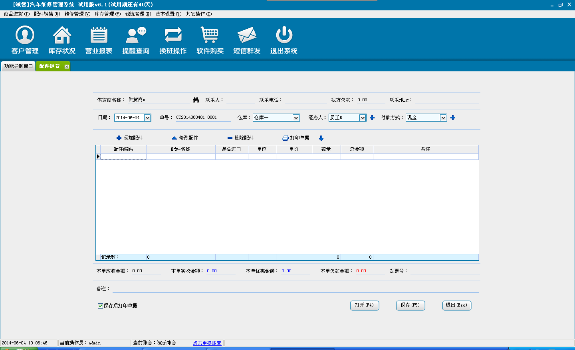575x350 pixels.
Task: Click the 短信群发 envelope icon
Action: (247, 35)
